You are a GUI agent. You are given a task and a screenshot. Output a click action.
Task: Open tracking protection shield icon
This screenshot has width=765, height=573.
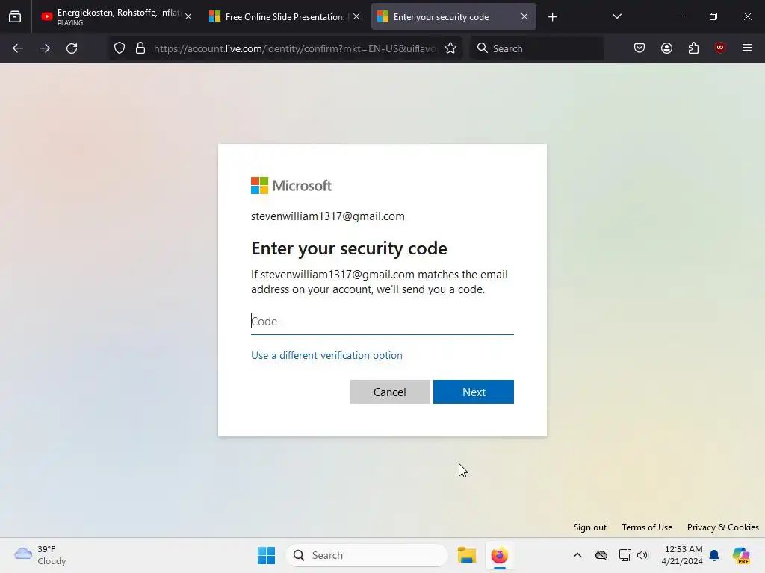tap(120, 48)
